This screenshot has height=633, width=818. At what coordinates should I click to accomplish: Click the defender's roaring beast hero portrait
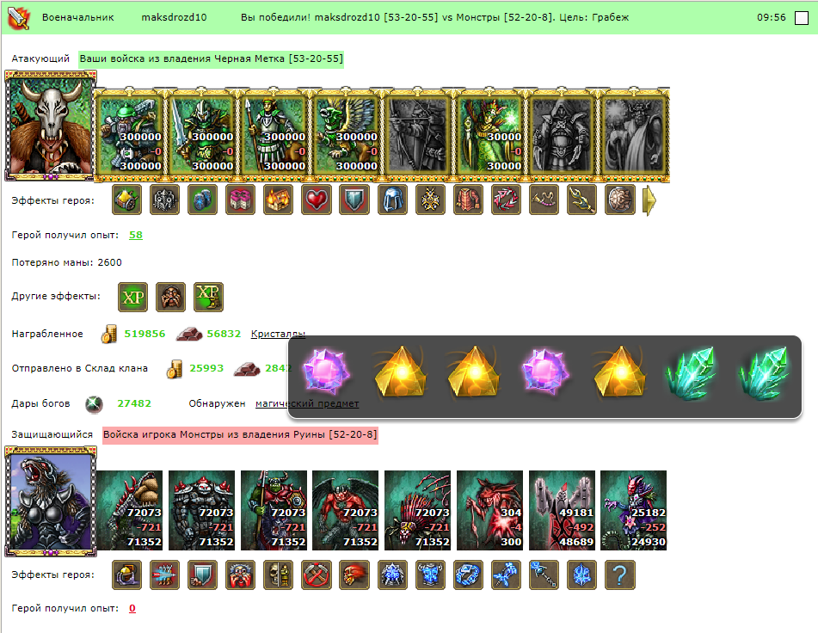51,501
